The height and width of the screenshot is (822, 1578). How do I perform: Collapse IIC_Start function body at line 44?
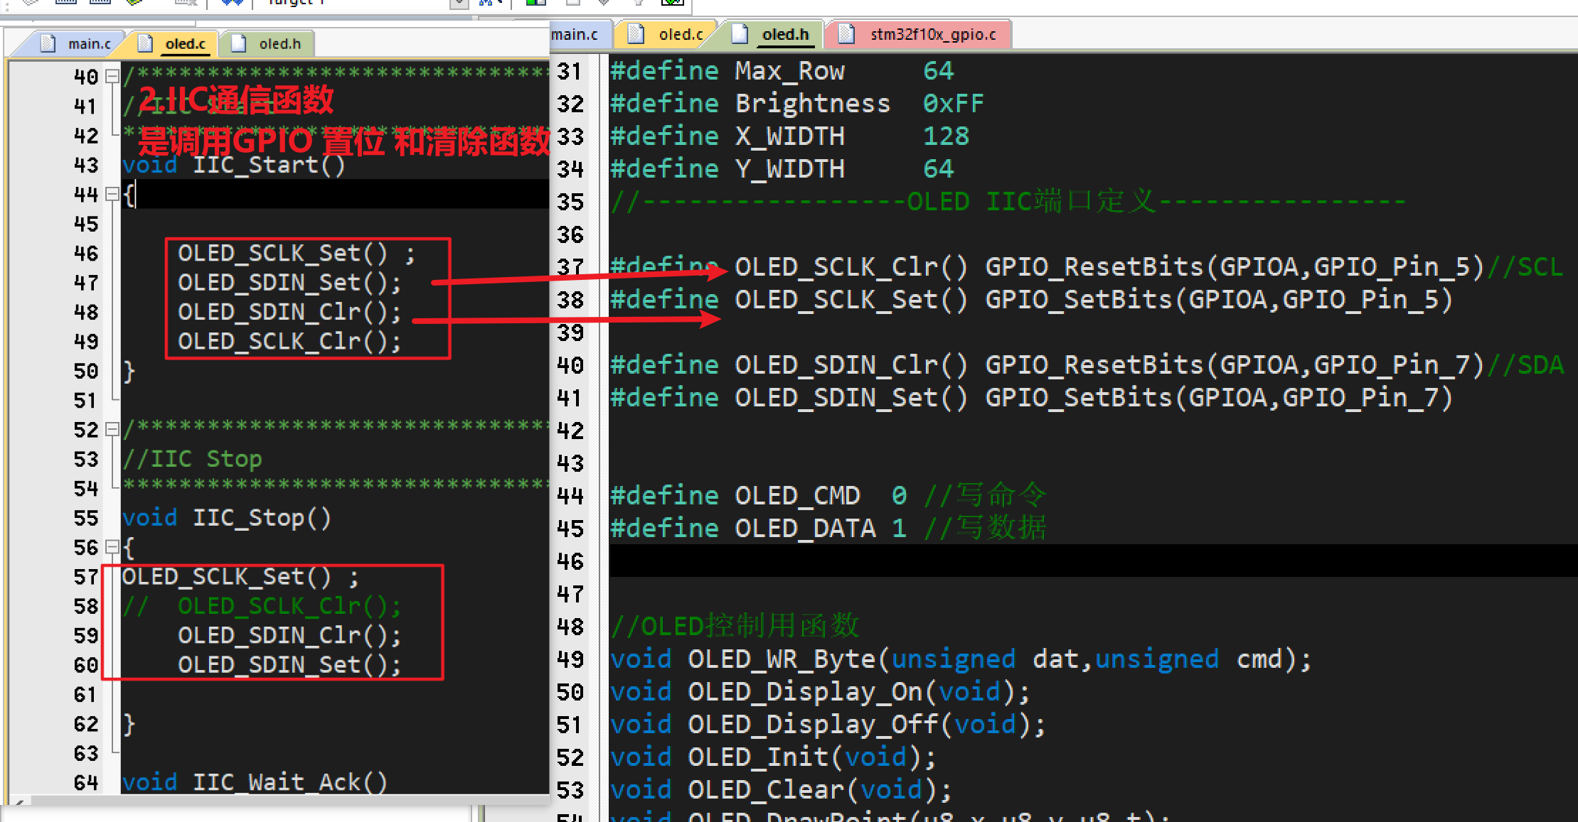point(112,194)
